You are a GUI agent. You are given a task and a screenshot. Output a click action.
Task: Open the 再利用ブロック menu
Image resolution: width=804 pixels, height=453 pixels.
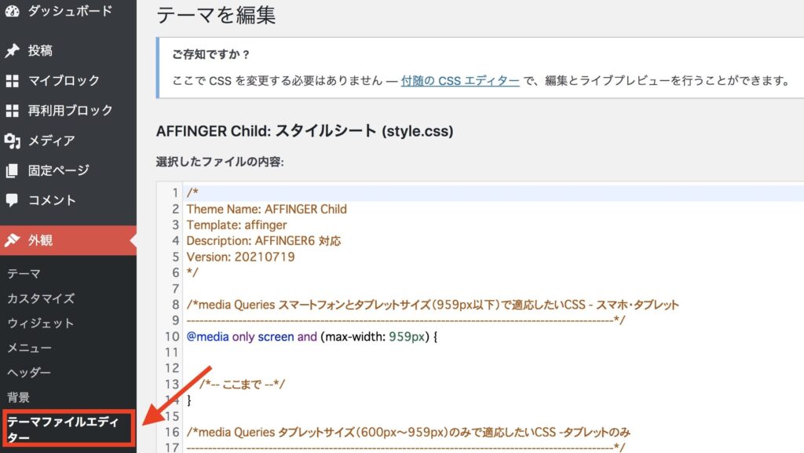coord(68,110)
